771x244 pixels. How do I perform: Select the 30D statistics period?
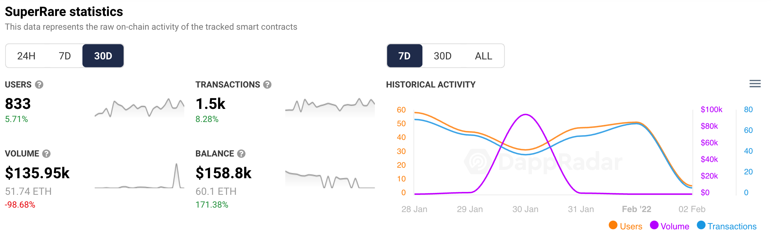click(103, 56)
